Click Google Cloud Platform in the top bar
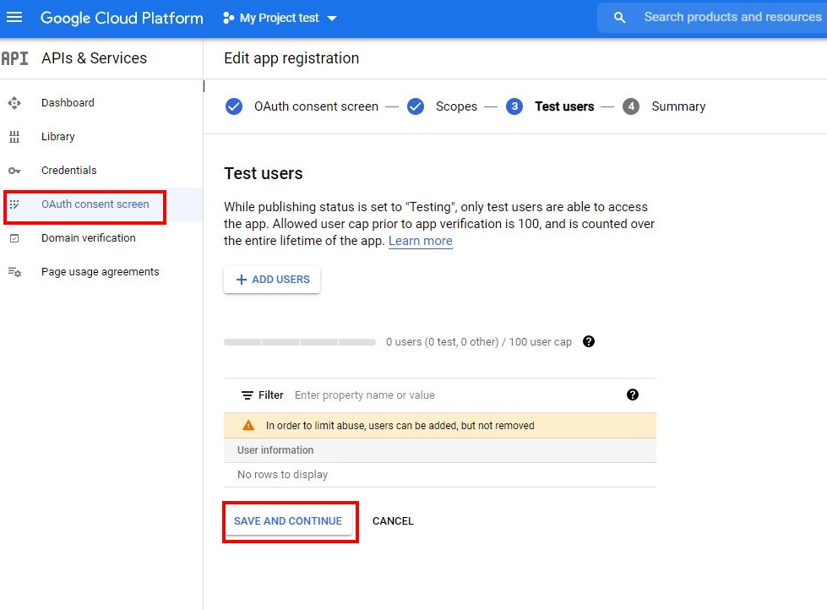 [121, 18]
